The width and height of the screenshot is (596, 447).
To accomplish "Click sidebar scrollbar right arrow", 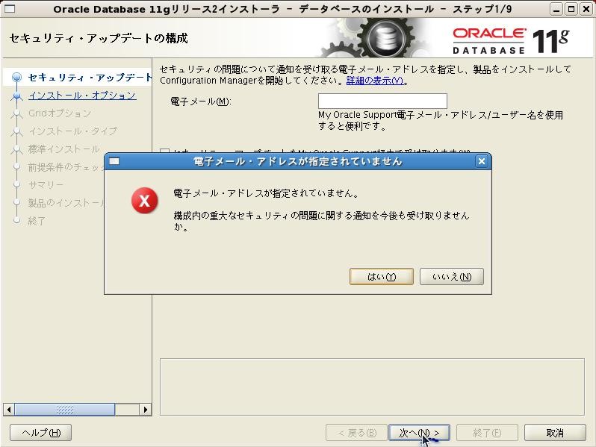I will (x=146, y=410).
